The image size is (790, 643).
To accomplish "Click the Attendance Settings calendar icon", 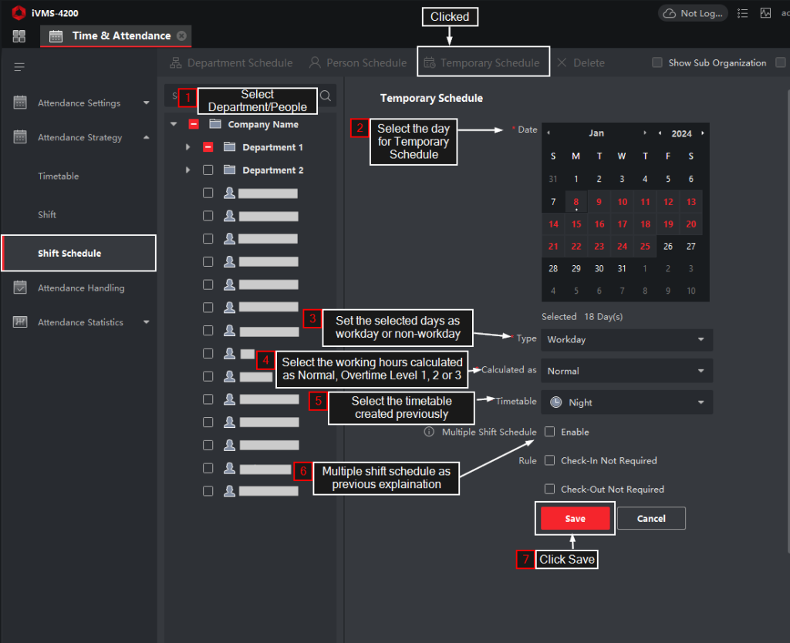I will coord(20,103).
